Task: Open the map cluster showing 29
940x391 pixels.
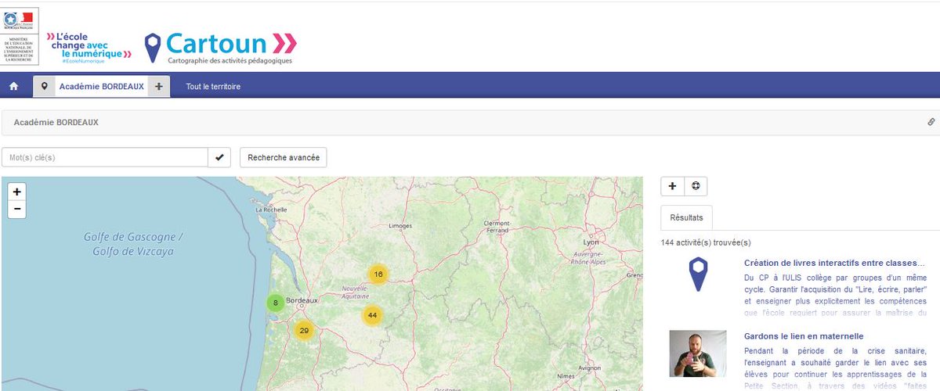Action: (x=304, y=331)
